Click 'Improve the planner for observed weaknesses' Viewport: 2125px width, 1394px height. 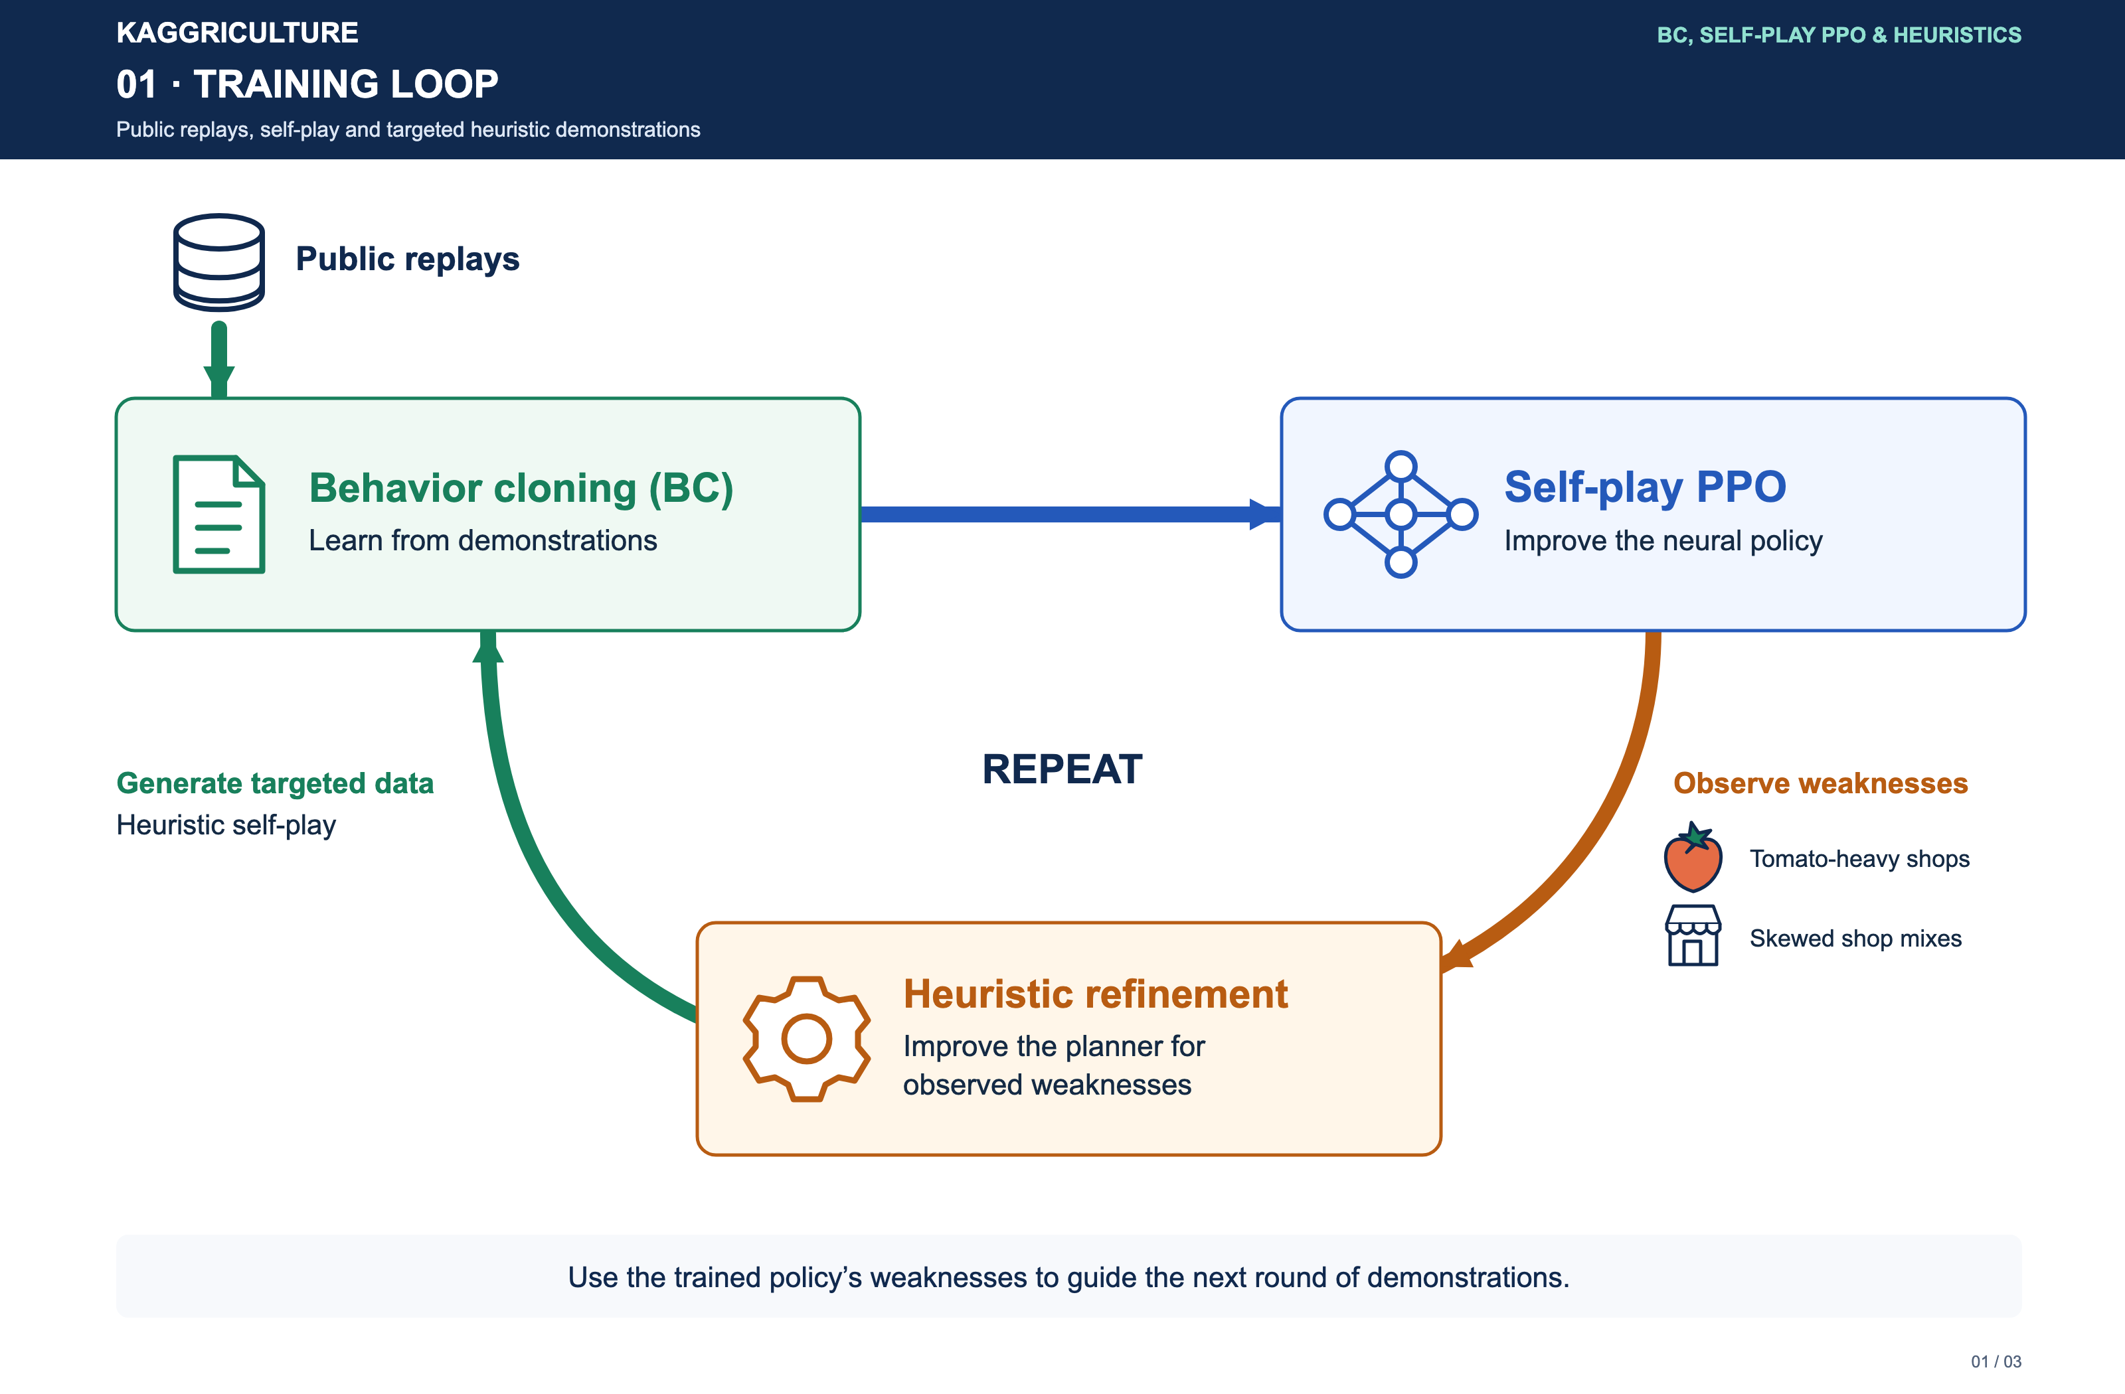(1054, 1065)
